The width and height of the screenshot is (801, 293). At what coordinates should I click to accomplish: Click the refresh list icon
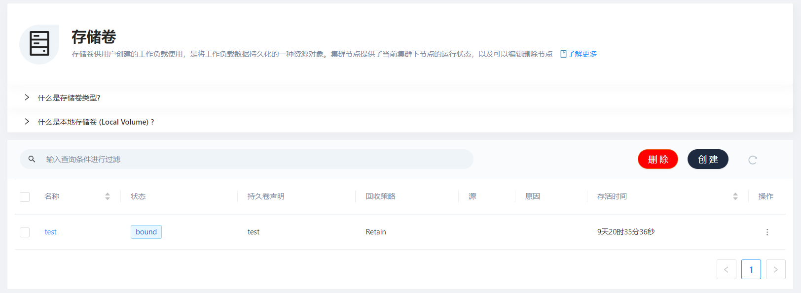click(753, 160)
